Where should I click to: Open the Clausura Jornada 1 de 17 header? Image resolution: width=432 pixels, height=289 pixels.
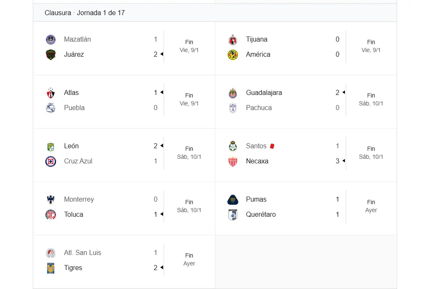tap(85, 13)
